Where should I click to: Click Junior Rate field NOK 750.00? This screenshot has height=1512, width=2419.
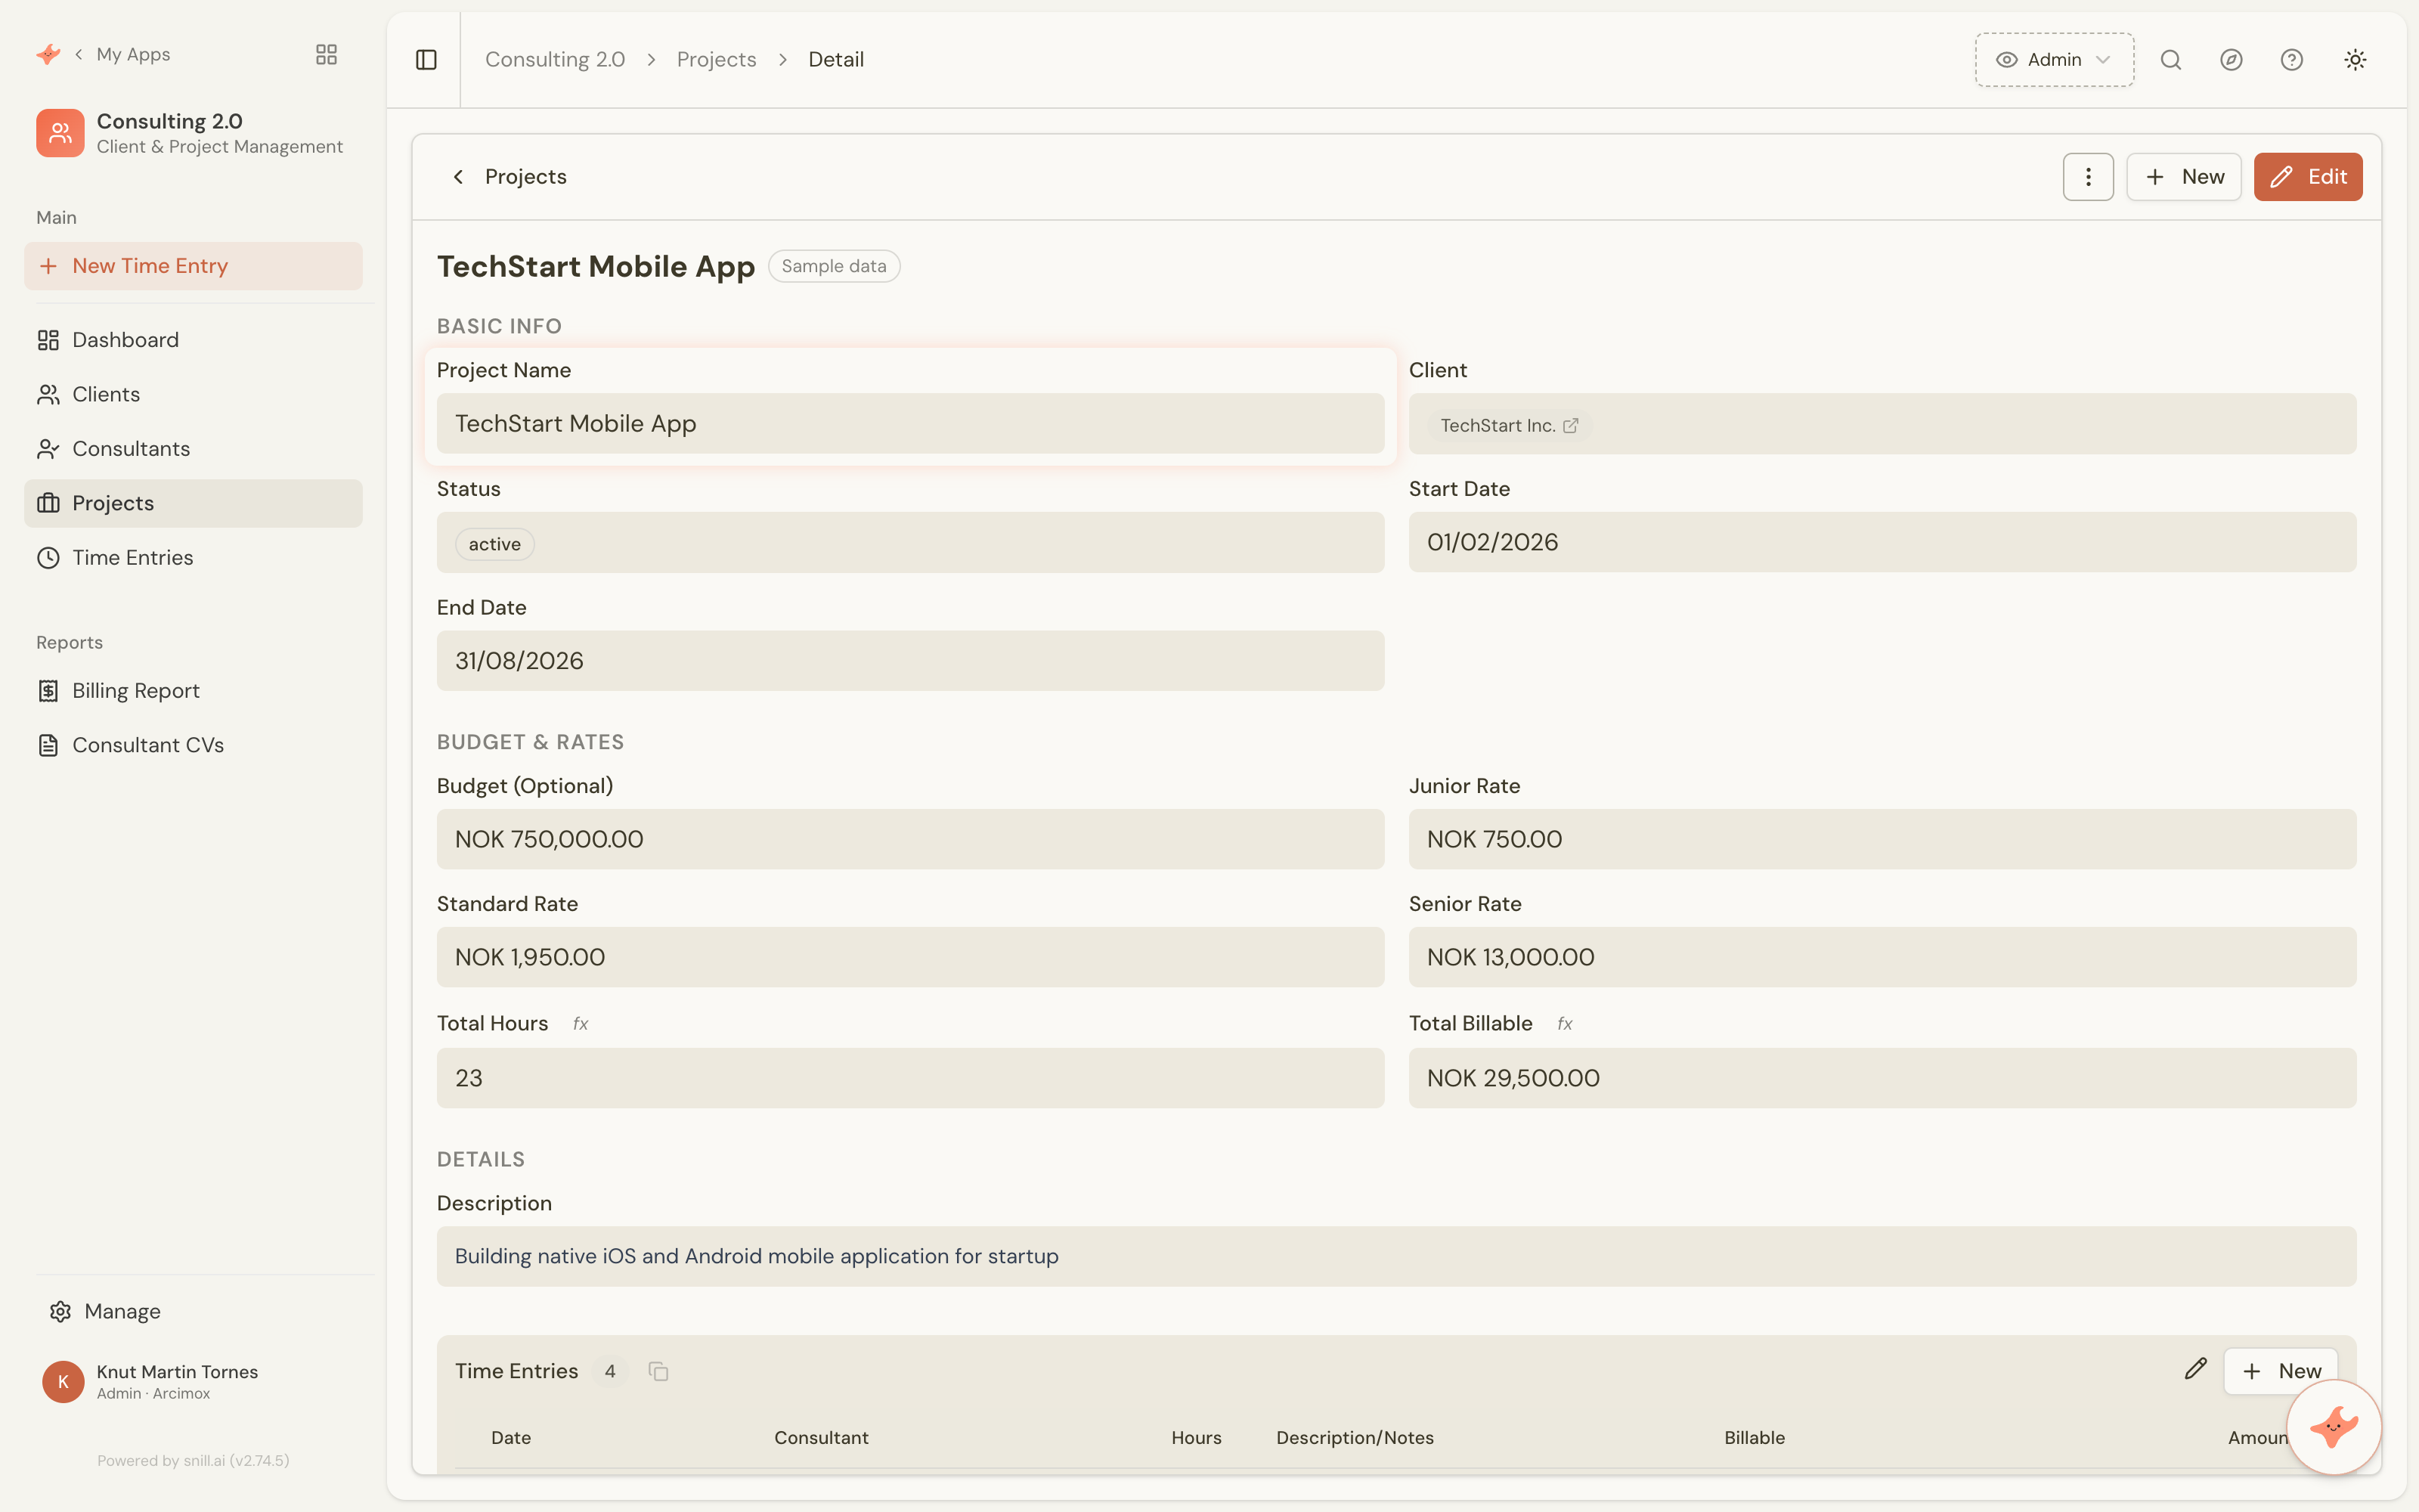pos(1882,839)
